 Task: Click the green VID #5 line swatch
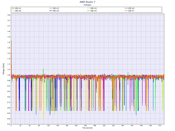pyautogui.click(x=89, y=11)
